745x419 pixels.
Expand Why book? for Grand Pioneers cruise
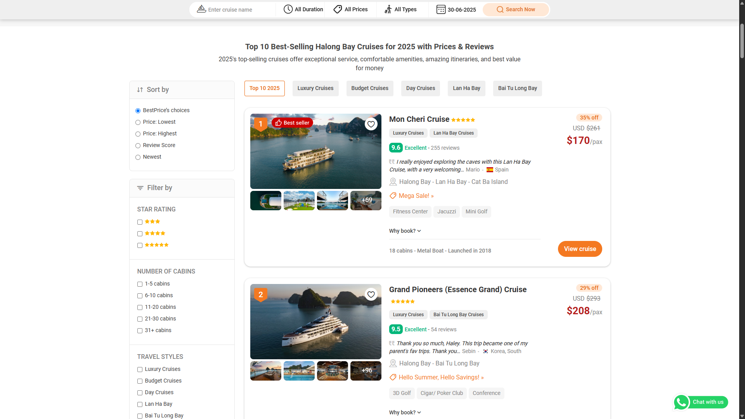click(x=405, y=412)
